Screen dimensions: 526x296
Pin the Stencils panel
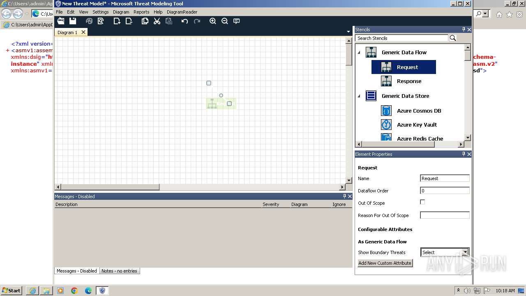tap(464, 30)
